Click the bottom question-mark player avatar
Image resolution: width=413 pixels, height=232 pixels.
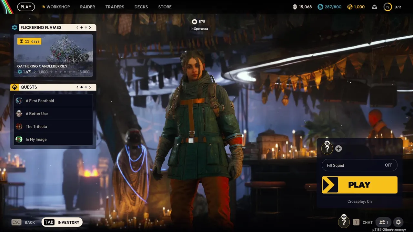pos(344,221)
